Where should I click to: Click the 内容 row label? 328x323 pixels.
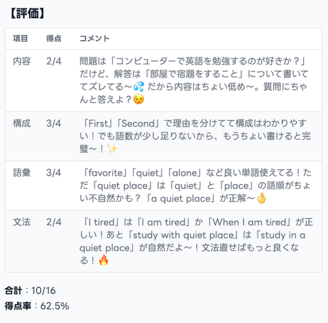[22, 61]
